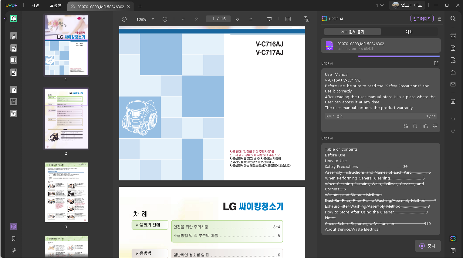
Task: Switch to the PDF 문서 묻기 tab
Action: pyautogui.click(x=352, y=32)
